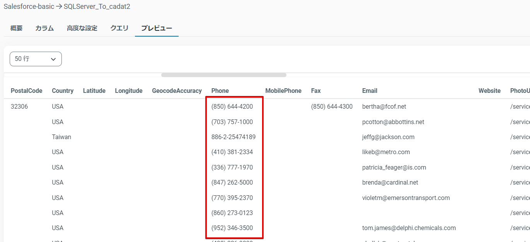
Task: Click the Website column header
Action: (x=489, y=91)
